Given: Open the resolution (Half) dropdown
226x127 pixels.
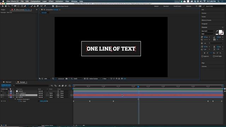Looking at the screenshot, I should pyautogui.click(x=78, y=79).
